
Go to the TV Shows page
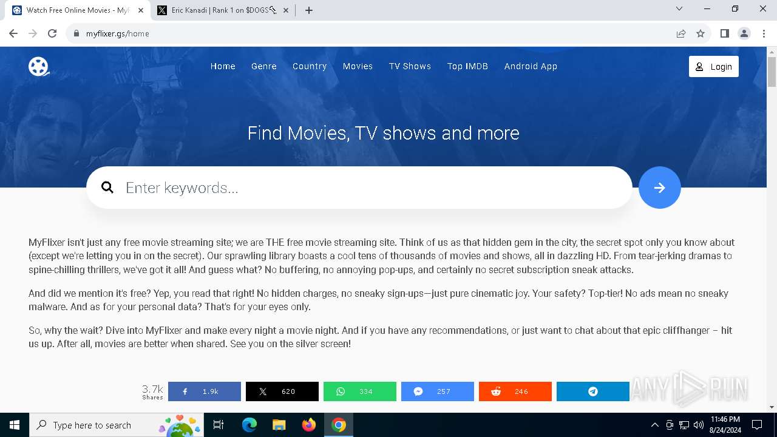tap(410, 66)
